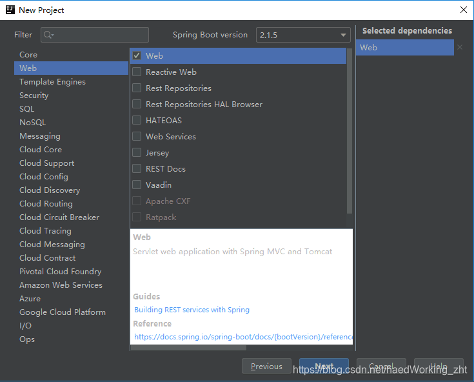Screen dimensions: 474x382
Task: Click the search magnifier icon in Filter
Action: pos(48,35)
